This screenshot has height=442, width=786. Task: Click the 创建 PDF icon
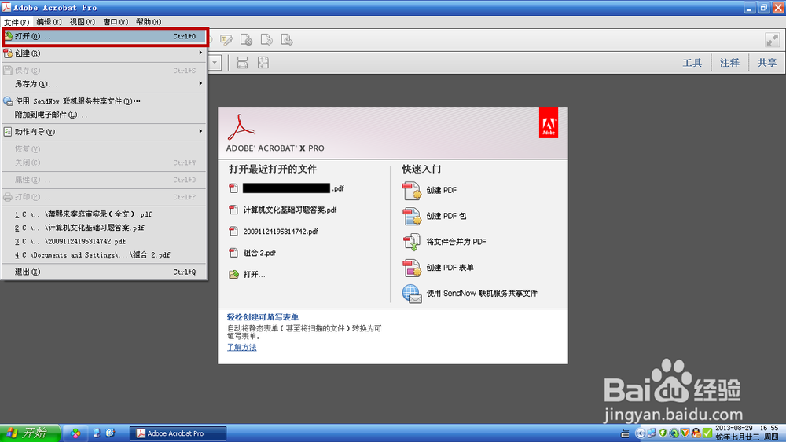pyautogui.click(x=412, y=190)
